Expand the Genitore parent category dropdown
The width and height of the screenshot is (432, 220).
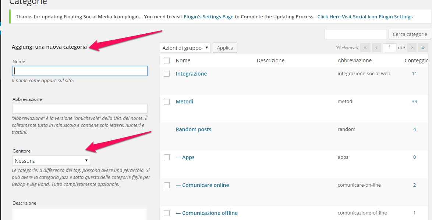click(x=51, y=161)
